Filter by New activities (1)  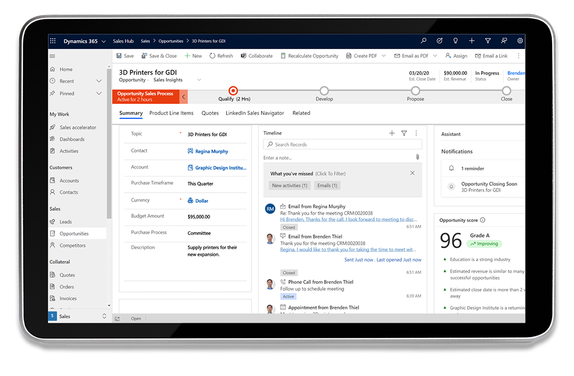click(290, 185)
